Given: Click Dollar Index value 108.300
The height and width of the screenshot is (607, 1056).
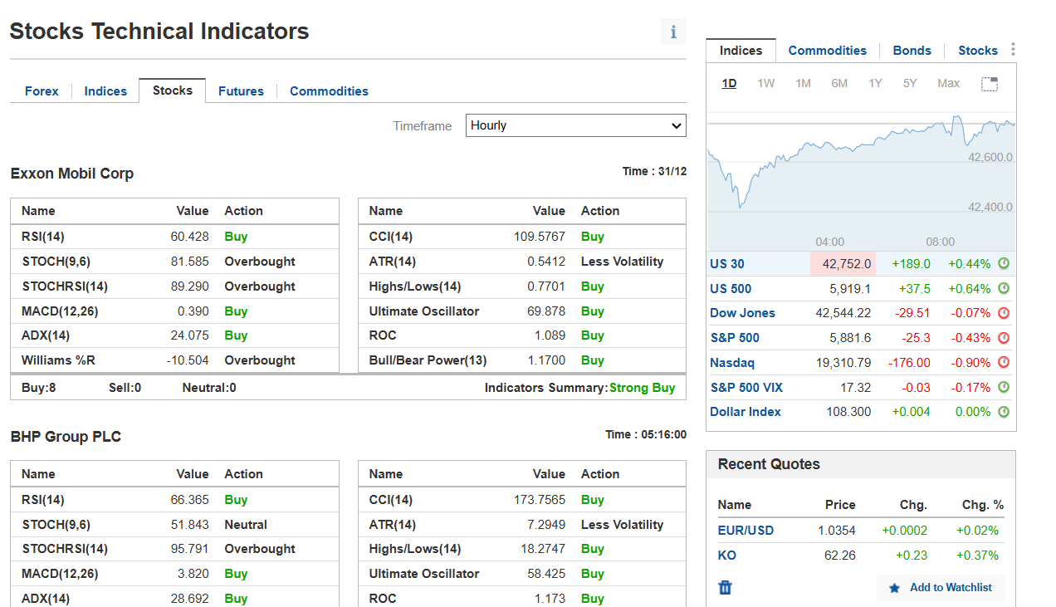Looking at the screenshot, I should coord(848,412).
